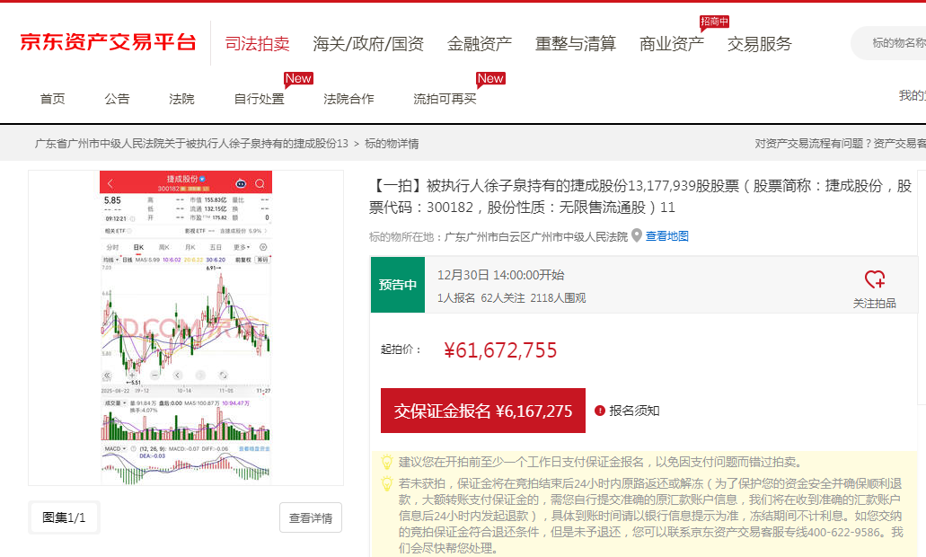
Task: Click the 2118人围观 count
Action: click(x=558, y=297)
